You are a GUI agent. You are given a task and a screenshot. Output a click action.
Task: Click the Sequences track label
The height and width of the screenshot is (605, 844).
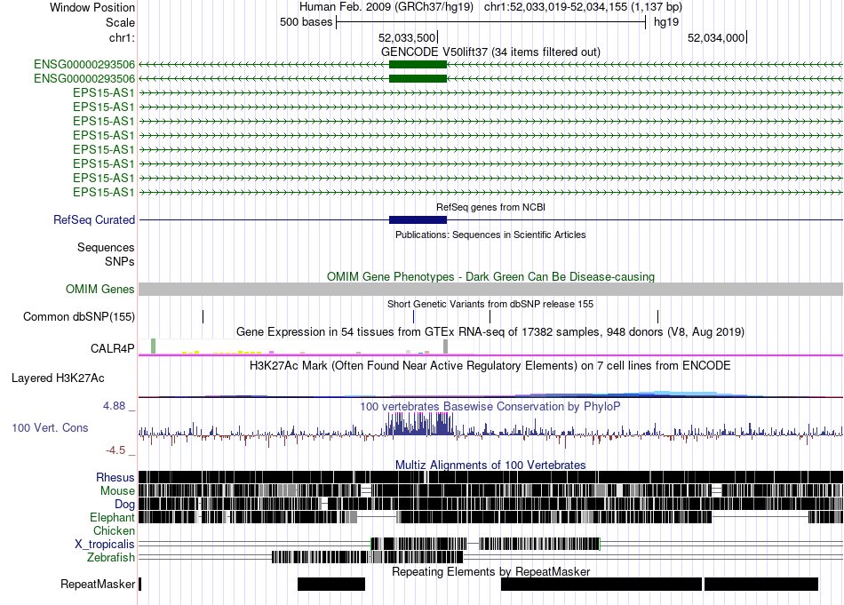coord(106,248)
